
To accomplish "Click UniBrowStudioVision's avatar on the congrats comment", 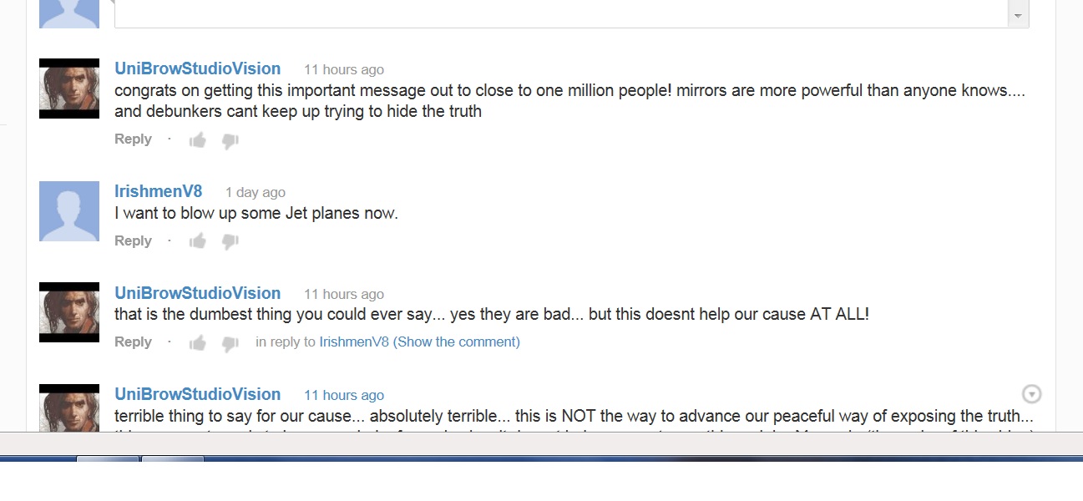I will 69,89.
